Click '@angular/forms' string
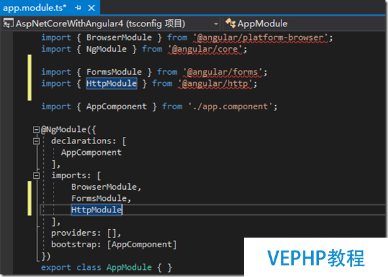 pos(223,72)
